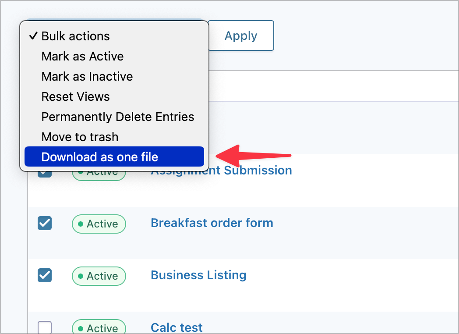Choose "Mark as Active" bulk action
This screenshot has height=334, width=459.
[82, 56]
